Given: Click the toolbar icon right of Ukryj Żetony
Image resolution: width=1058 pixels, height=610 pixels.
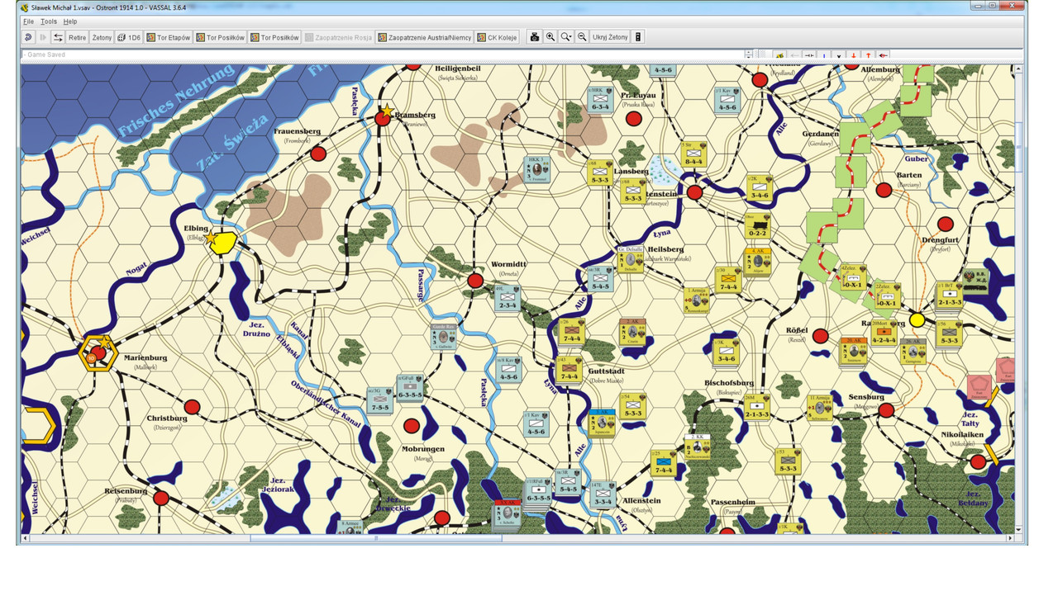Looking at the screenshot, I should (x=639, y=37).
